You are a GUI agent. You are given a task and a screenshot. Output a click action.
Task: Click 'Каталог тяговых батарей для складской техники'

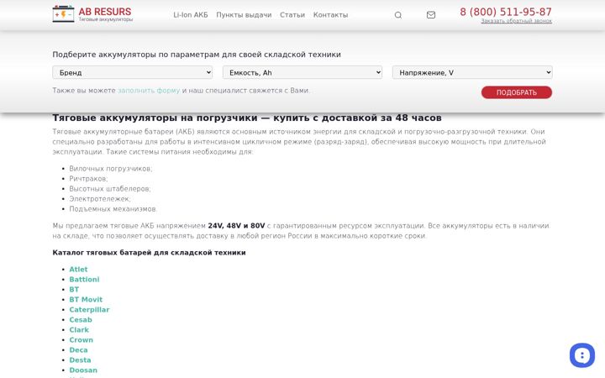click(x=149, y=253)
